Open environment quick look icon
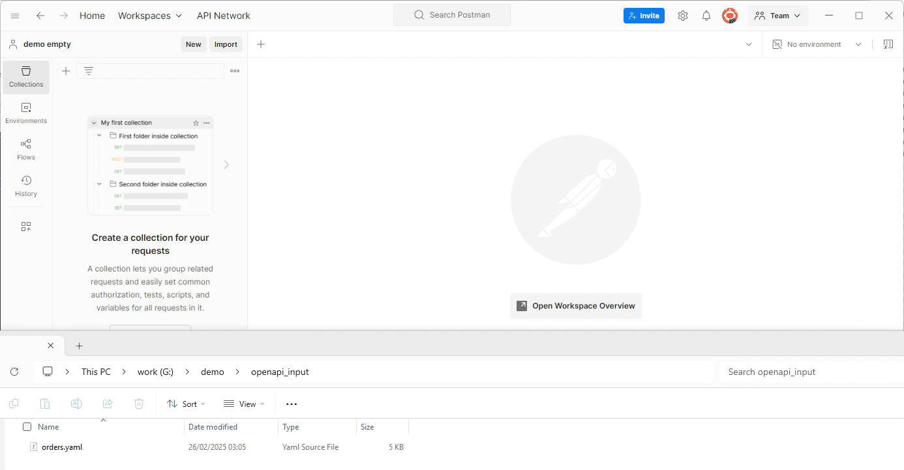This screenshot has width=904, height=470. pyautogui.click(x=888, y=44)
